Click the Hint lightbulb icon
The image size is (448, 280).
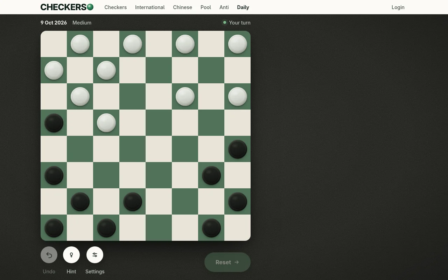(71, 255)
